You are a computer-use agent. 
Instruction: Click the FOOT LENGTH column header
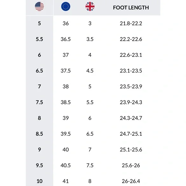tap(131, 8)
